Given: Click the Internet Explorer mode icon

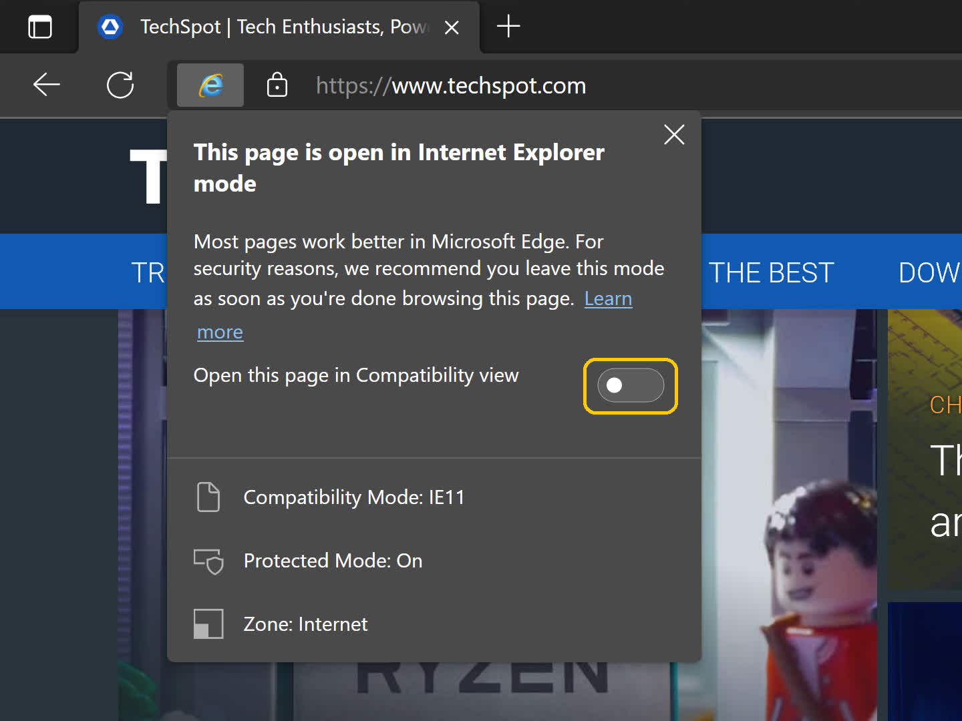Looking at the screenshot, I should [210, 85].
